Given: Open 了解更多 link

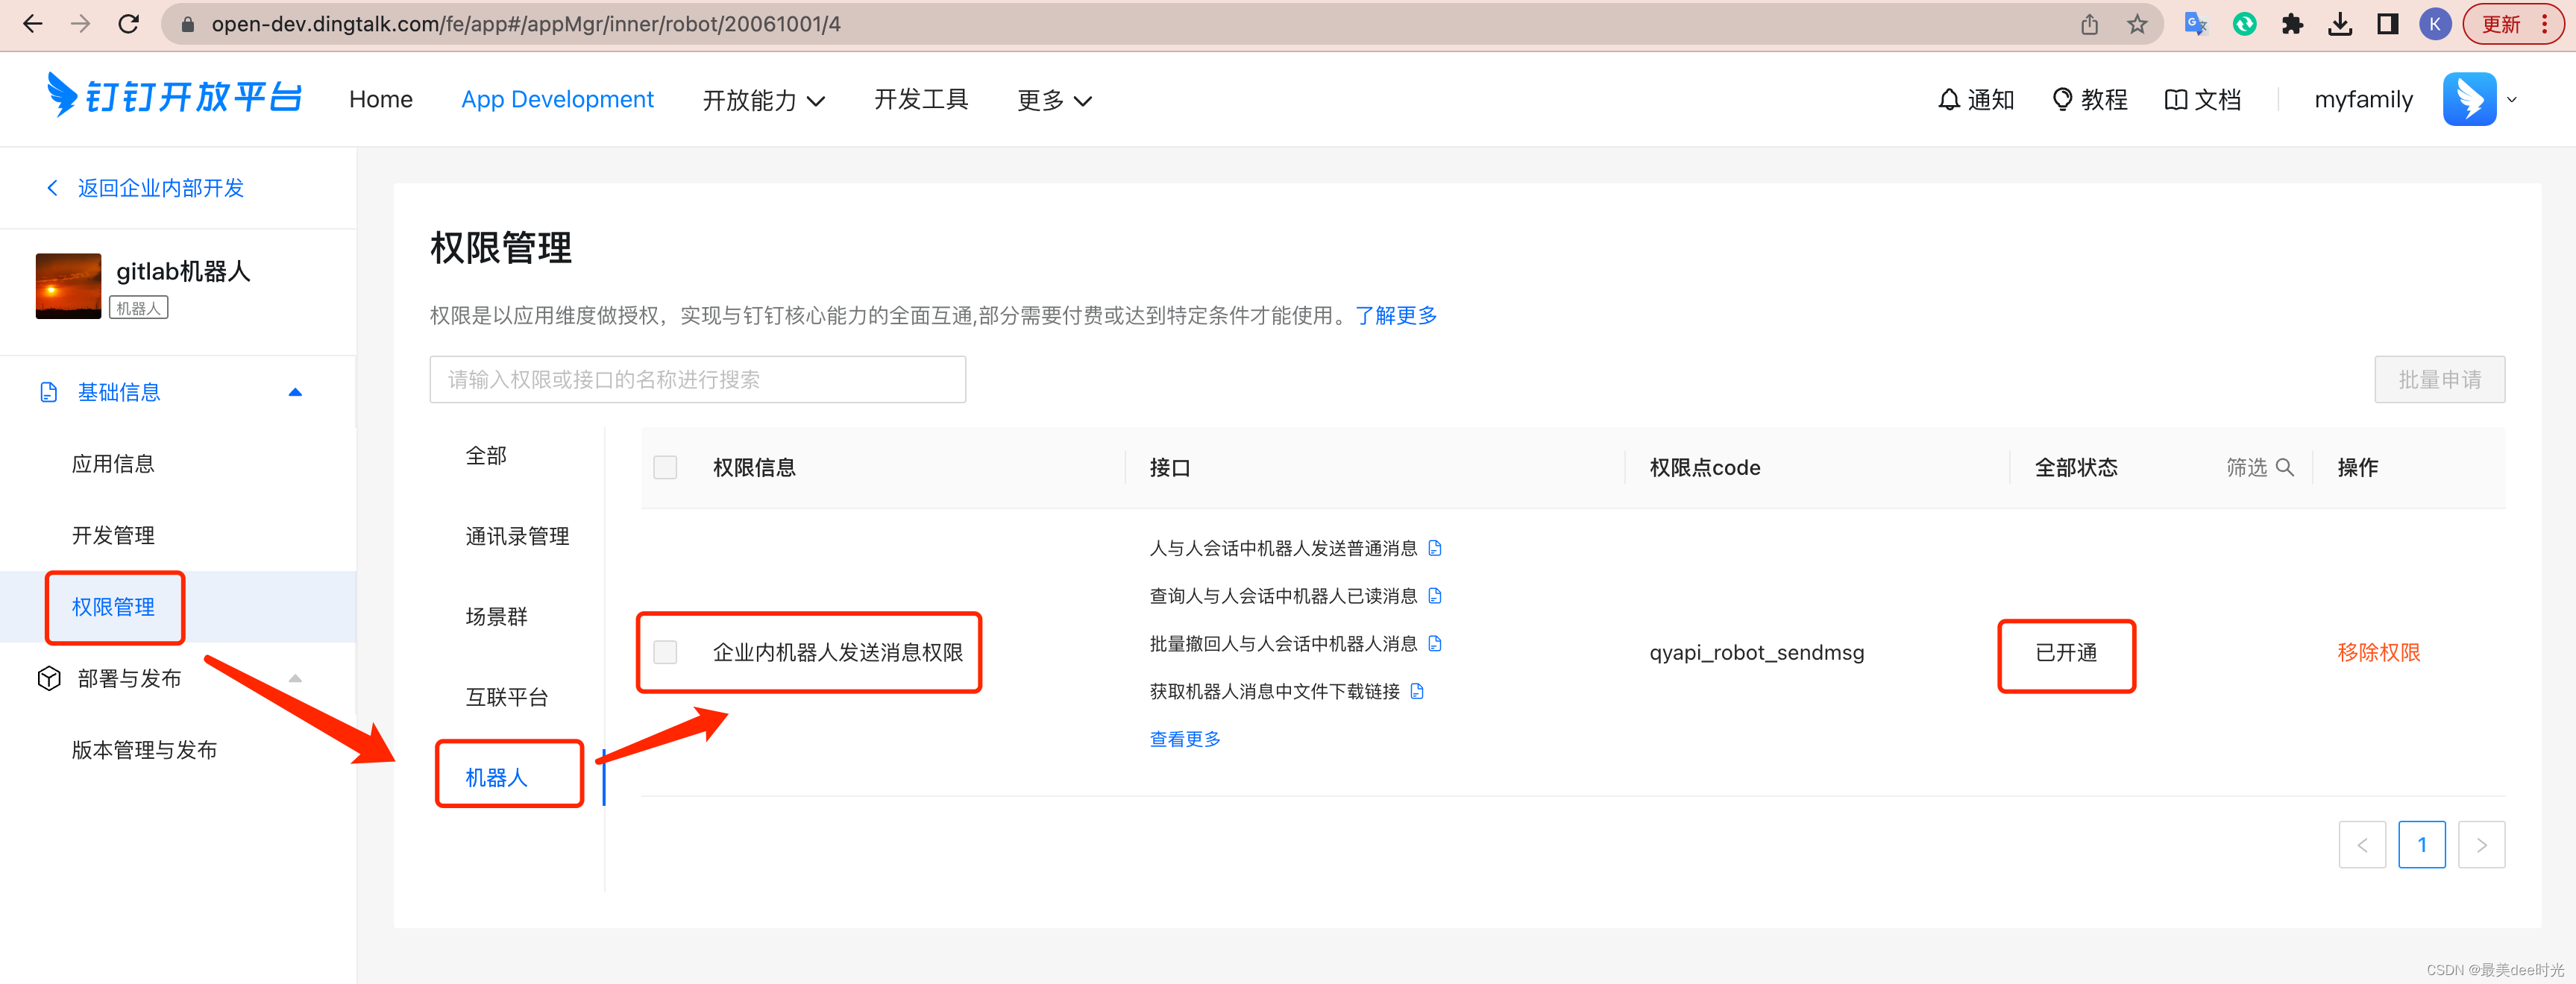Looking at the screenshot, I should point(1396,316).
